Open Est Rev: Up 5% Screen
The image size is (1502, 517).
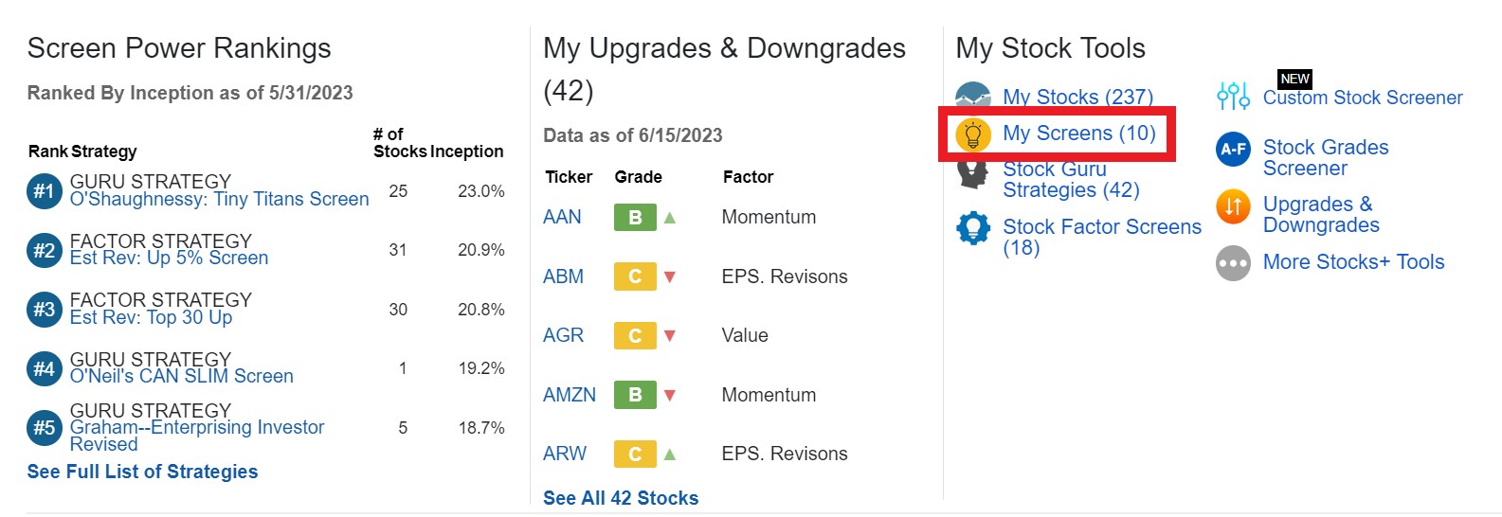pyautogui.click(x=169, y=258)
